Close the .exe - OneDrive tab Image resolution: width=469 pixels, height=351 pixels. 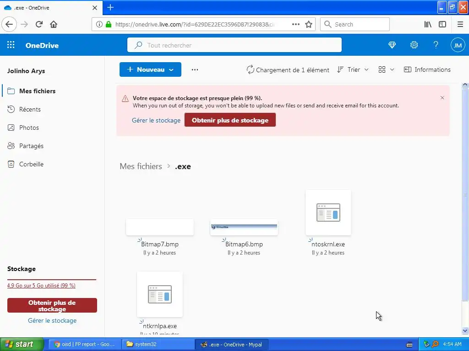coord(95,8)
